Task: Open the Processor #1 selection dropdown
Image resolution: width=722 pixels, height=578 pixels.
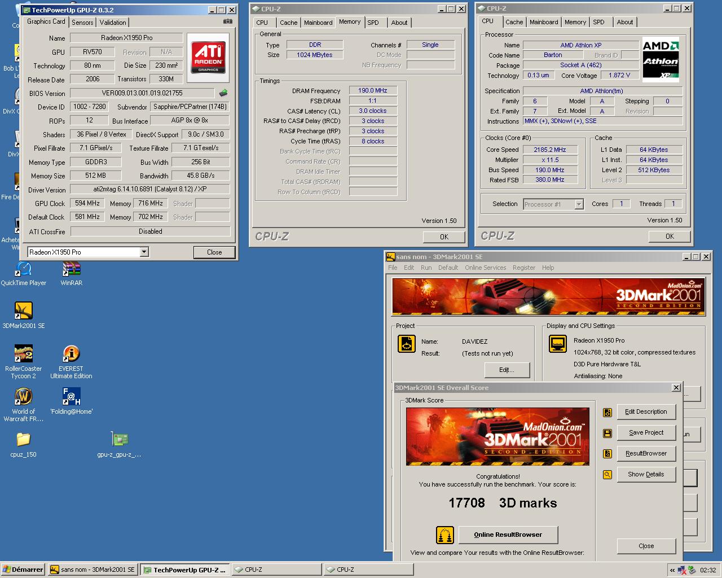Action: [579, 204]
